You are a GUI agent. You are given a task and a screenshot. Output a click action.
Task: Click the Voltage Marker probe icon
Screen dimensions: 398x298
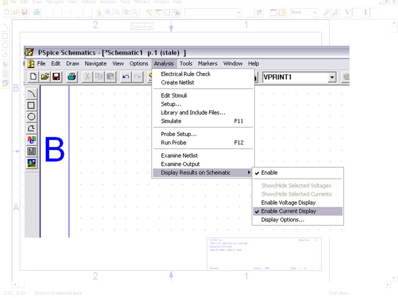click(x=326, y=12)
